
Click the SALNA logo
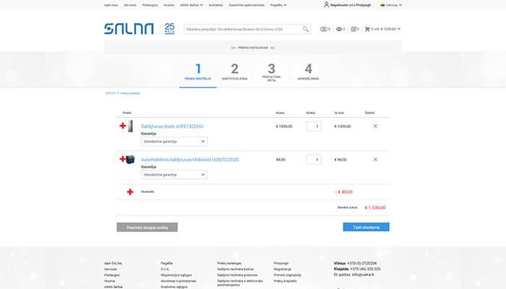[x=129, y=29]
